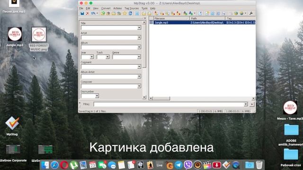Open the Year dropdown arrow
The width and height of the screenshot is (303, 170).
pos(92,57)
